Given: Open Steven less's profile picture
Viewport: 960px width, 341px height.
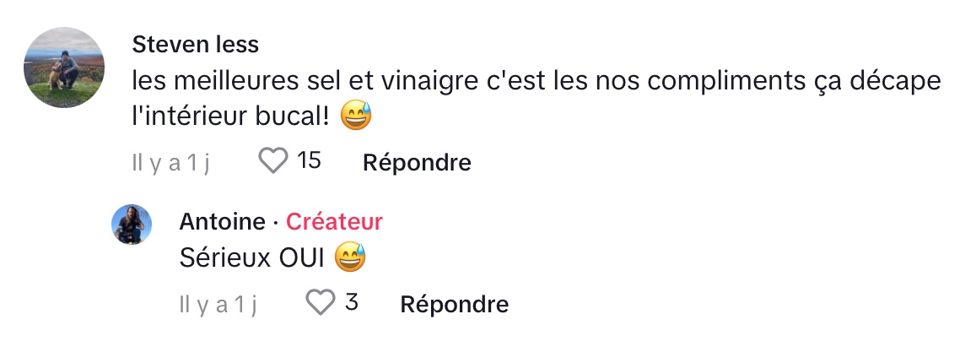Looking at the screenshot, I should pyautogui.click(x=63, y=68).
